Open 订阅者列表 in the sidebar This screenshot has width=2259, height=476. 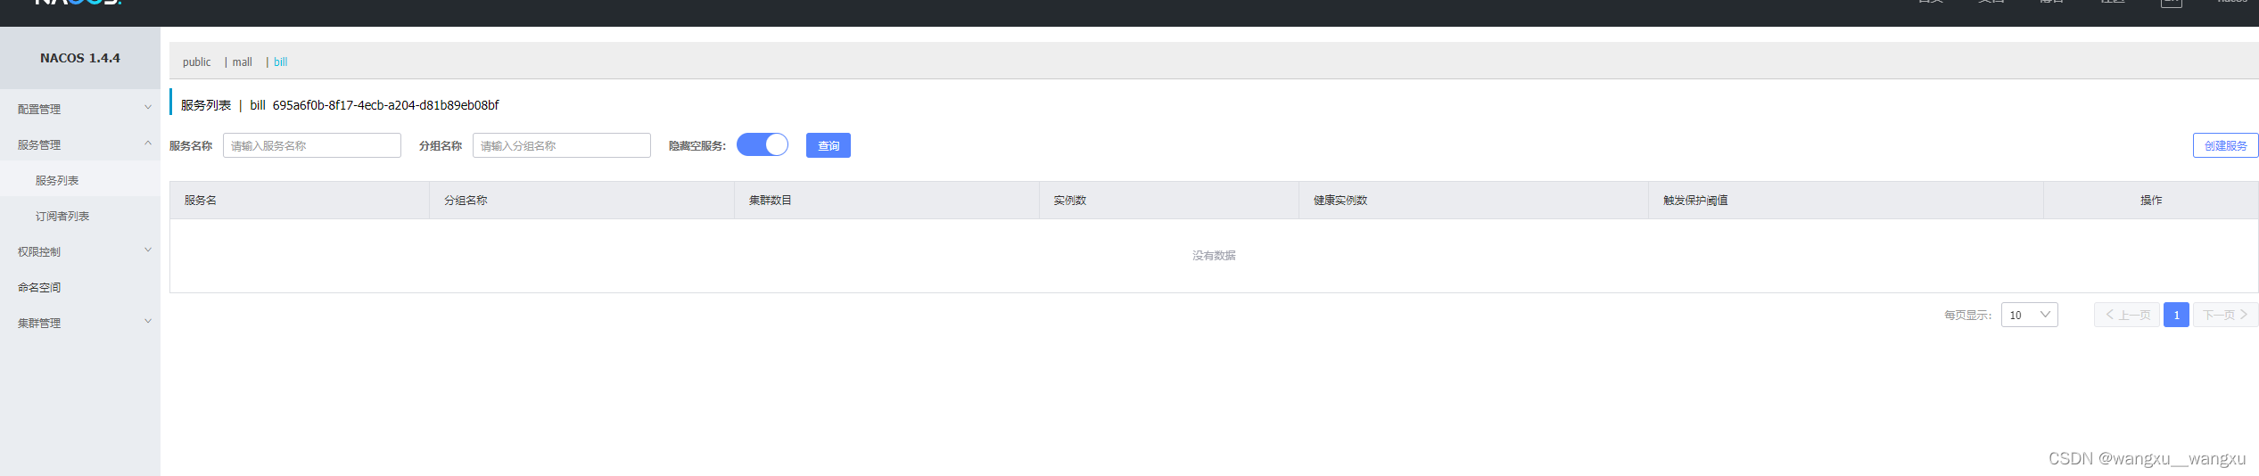(x=80, y=216)
